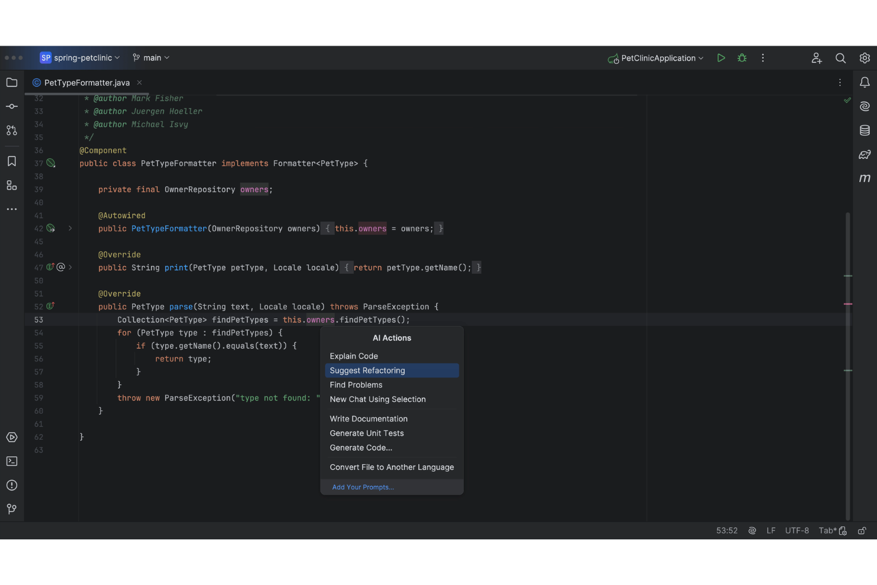Image resolution: width=877 pixels, height=585 pixels.
Task: Open the Terminal tool window
Action: click(x=12, y=461)
